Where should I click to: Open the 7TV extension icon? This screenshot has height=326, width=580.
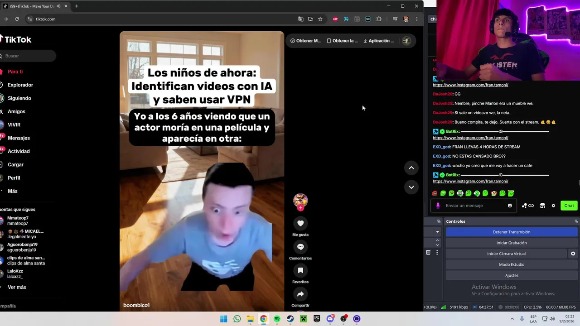pyautogui.click(x=346, y=19)
